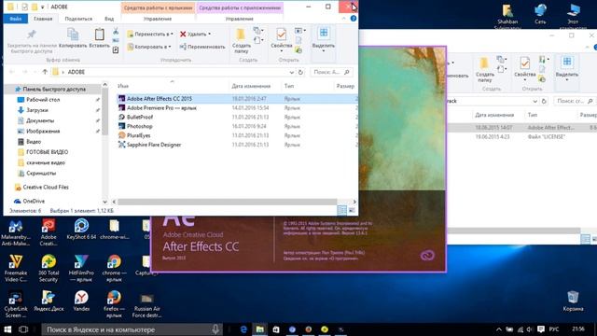Open the Файл tab in ADOBE window
Screen dimensions: 597x336
click(15, 19)
